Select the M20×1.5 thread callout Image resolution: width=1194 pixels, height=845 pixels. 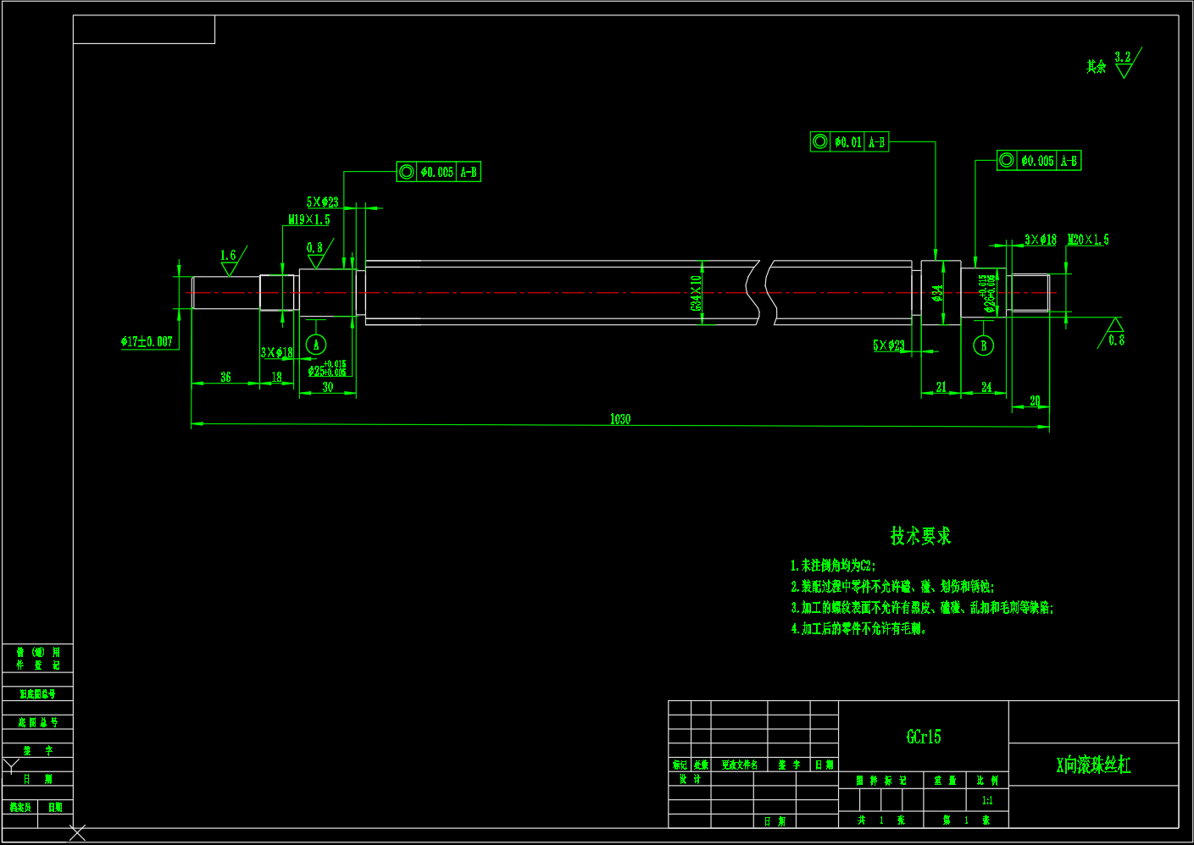pyautogui.click(x=1088, y=240)
